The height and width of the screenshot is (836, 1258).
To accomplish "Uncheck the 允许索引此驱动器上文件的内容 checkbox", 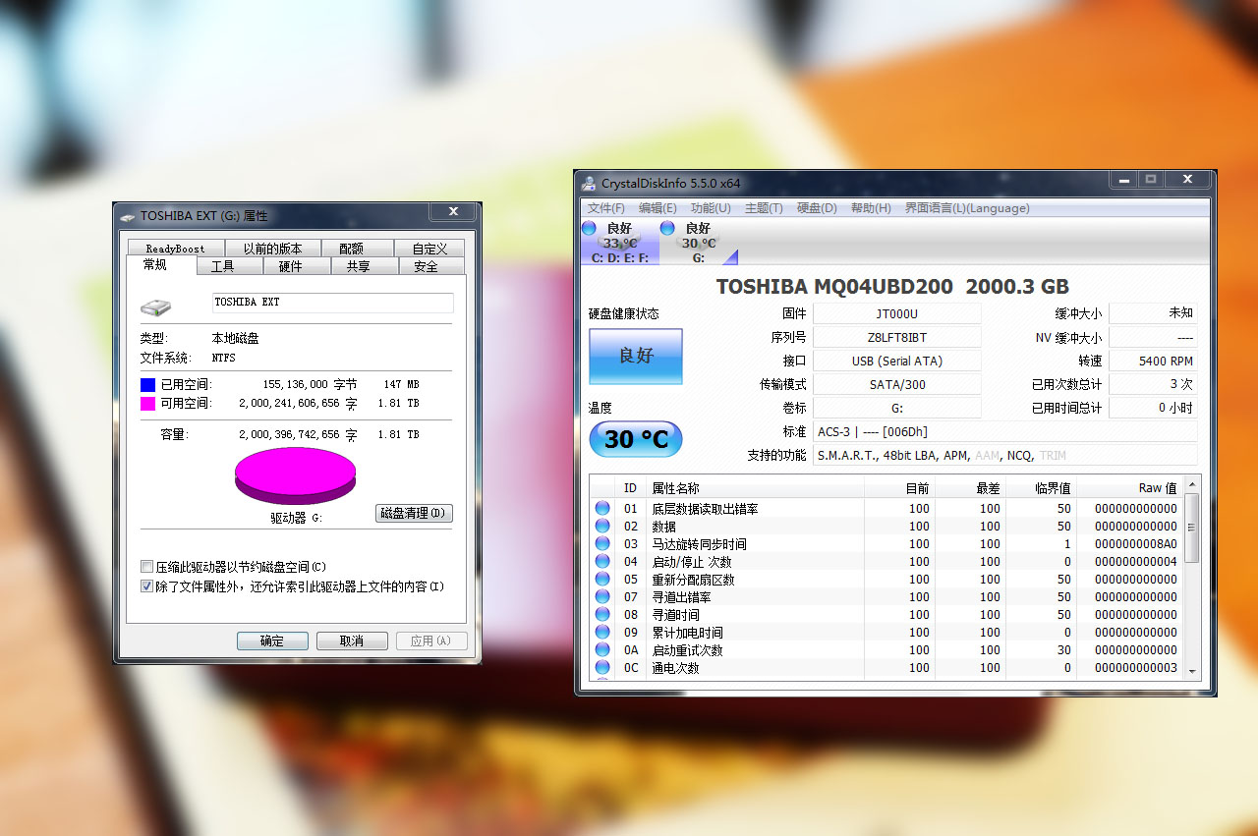I will click(147, 586).
